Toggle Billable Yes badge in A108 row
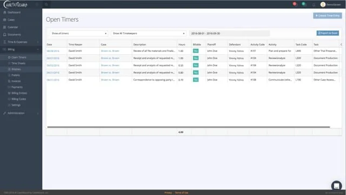 (196, 80)
